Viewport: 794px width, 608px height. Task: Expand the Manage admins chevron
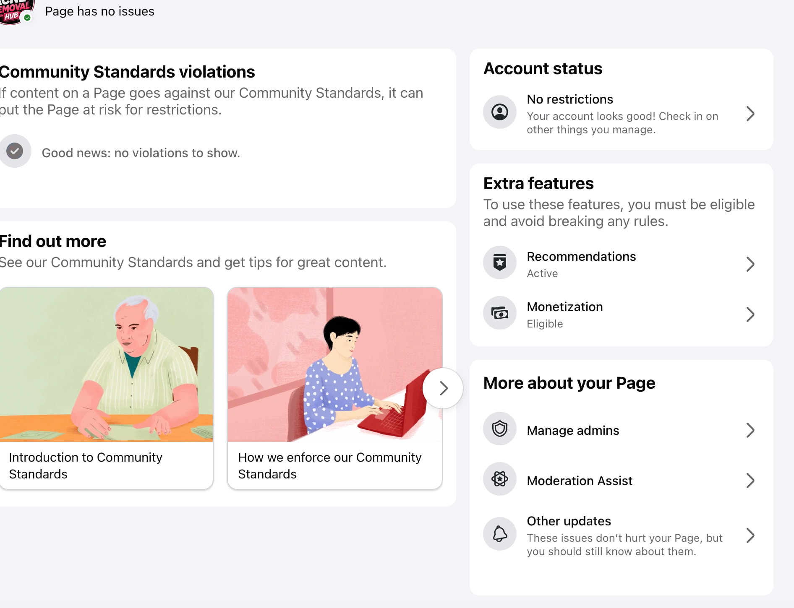coord(750,430)
